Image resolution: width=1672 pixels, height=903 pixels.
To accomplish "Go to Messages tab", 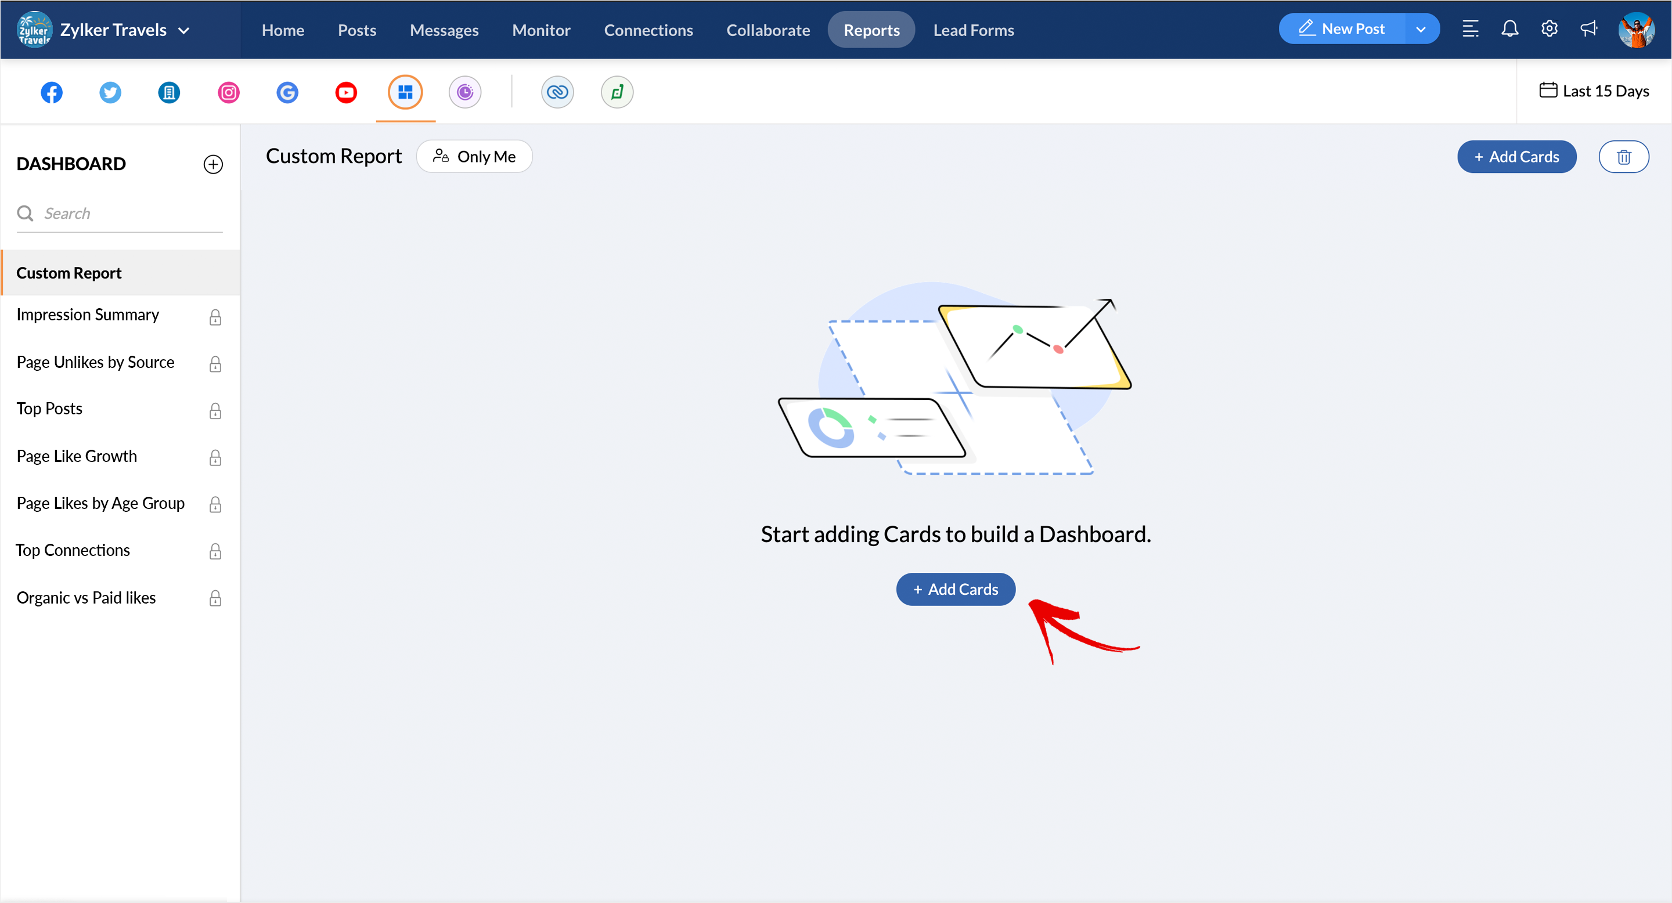I will click(x=444, y=30).
